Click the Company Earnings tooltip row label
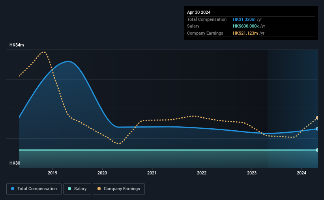This screenshot has height=200, width=324. tap(205, 33)
